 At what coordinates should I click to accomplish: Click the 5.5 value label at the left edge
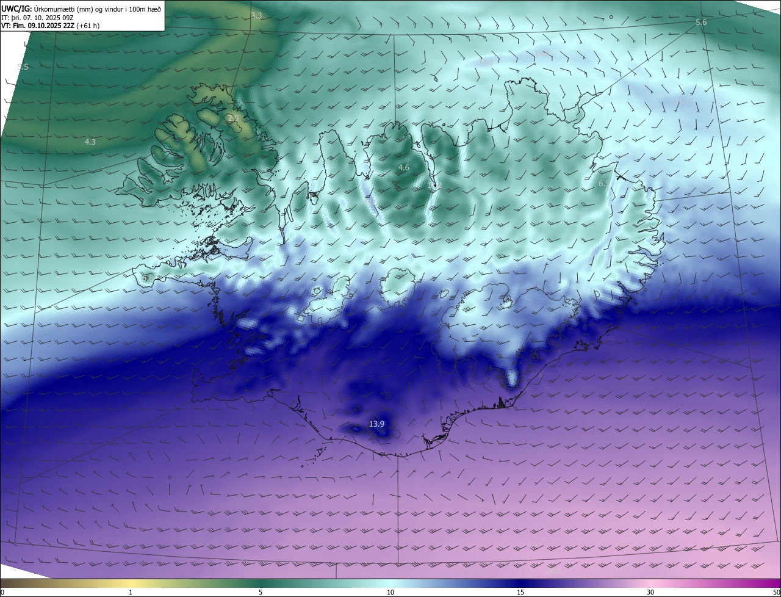(23, 67)
